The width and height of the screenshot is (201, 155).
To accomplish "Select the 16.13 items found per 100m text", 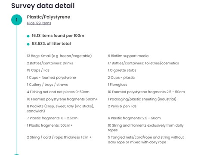I will coord(58,36).
